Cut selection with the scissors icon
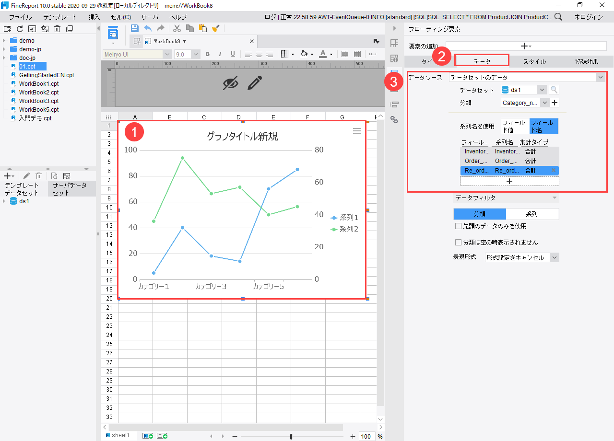This screenshot has height=441, width=614. coord(177,28)
